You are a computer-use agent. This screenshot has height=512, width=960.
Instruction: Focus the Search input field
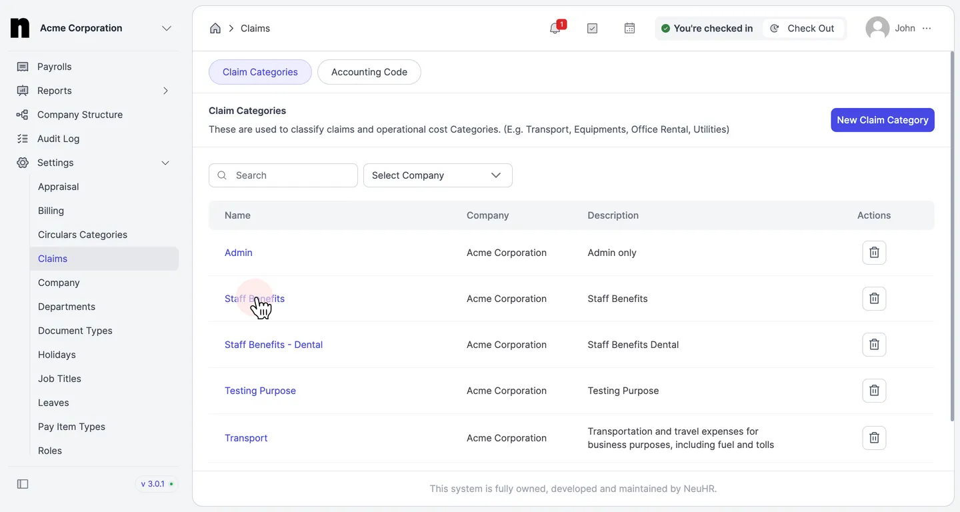point(283,175)
